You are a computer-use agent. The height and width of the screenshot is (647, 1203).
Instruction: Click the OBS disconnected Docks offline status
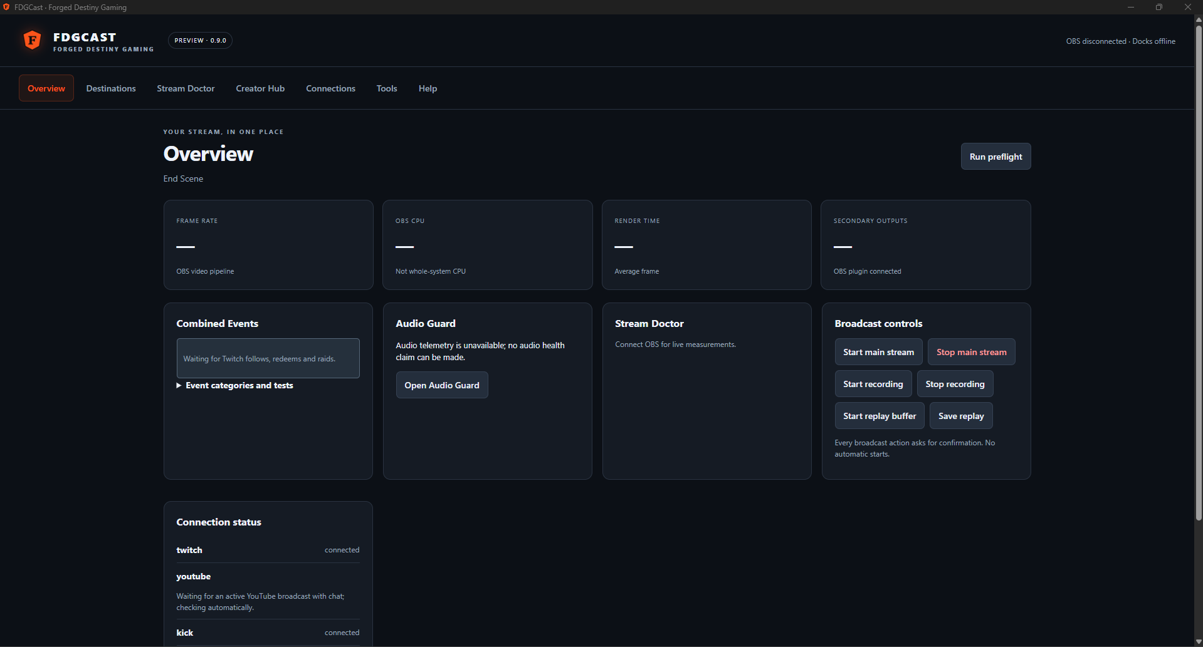point(1120,41)
